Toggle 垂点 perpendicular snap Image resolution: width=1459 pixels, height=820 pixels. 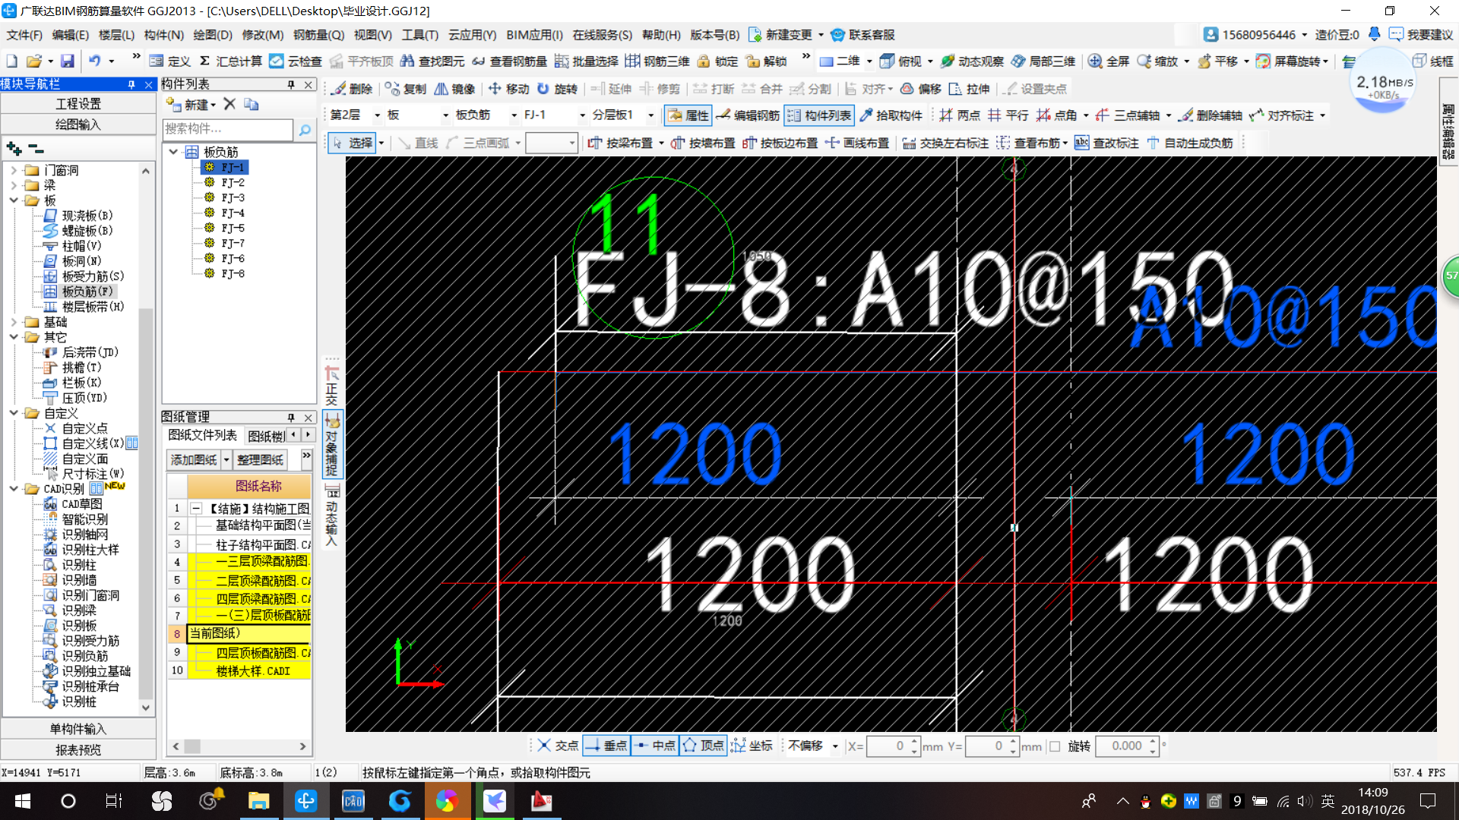pos(606,746)
